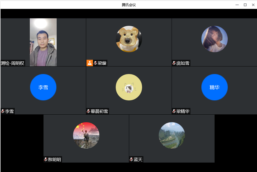Click the blue 精华 avatar circle
Screen dimensions: 257x172
click(x=214, y=87)
